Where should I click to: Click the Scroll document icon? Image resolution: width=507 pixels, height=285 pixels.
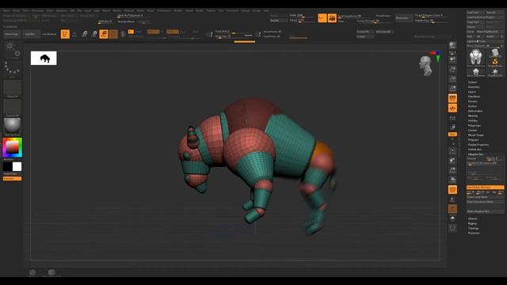(452, 59)
